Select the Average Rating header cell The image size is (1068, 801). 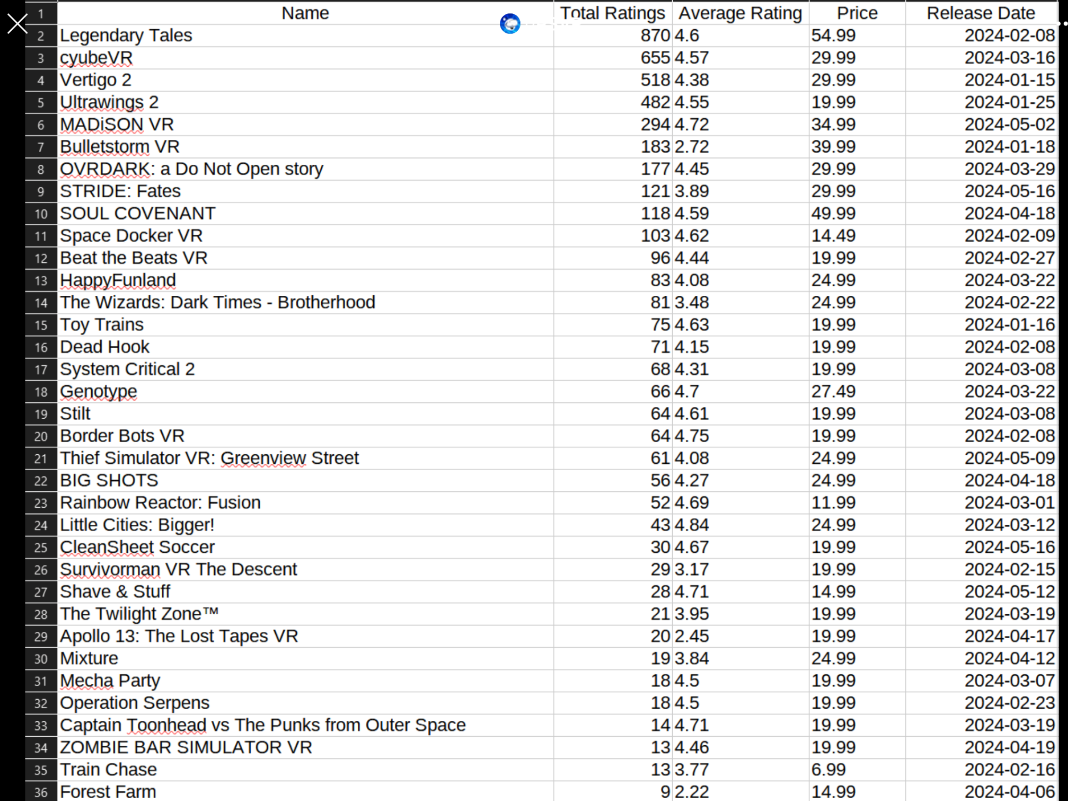(740, 13)
